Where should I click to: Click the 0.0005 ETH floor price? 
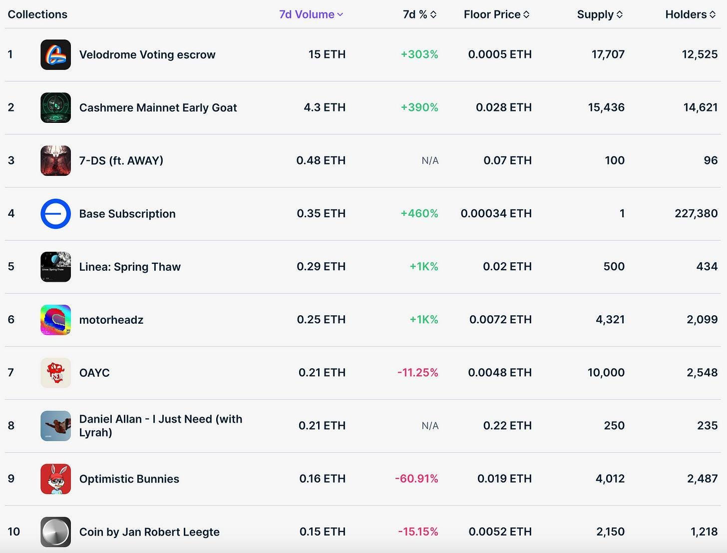500,54
